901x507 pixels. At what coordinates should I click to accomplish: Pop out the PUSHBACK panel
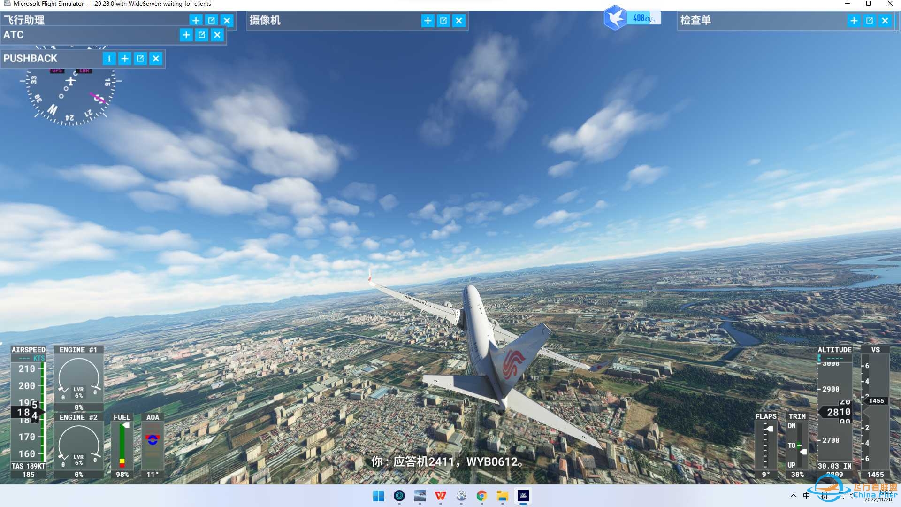(x=140, y=59)
